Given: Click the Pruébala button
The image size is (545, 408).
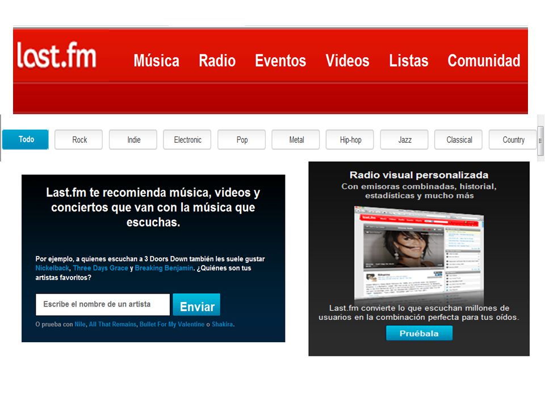Looking at the screenshot, I should pos(419,333).
